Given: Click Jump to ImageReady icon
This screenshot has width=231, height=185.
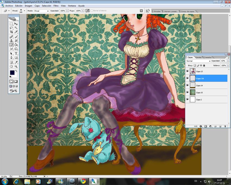Looking at the screenshot, I should coord(13,91).
